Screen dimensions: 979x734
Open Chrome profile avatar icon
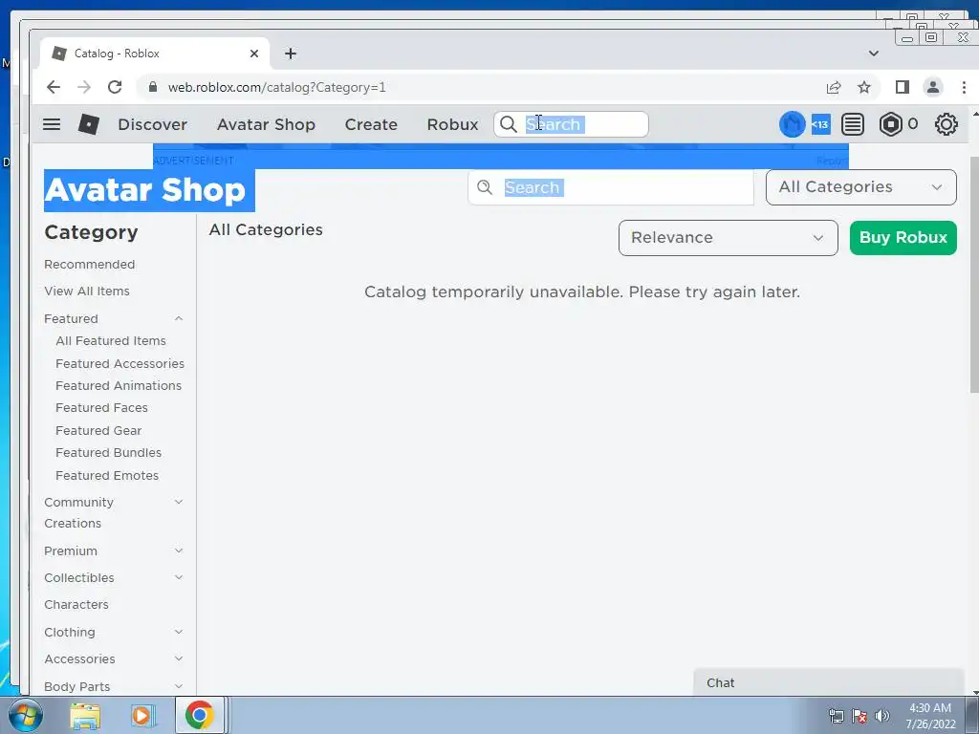(933, 87)
